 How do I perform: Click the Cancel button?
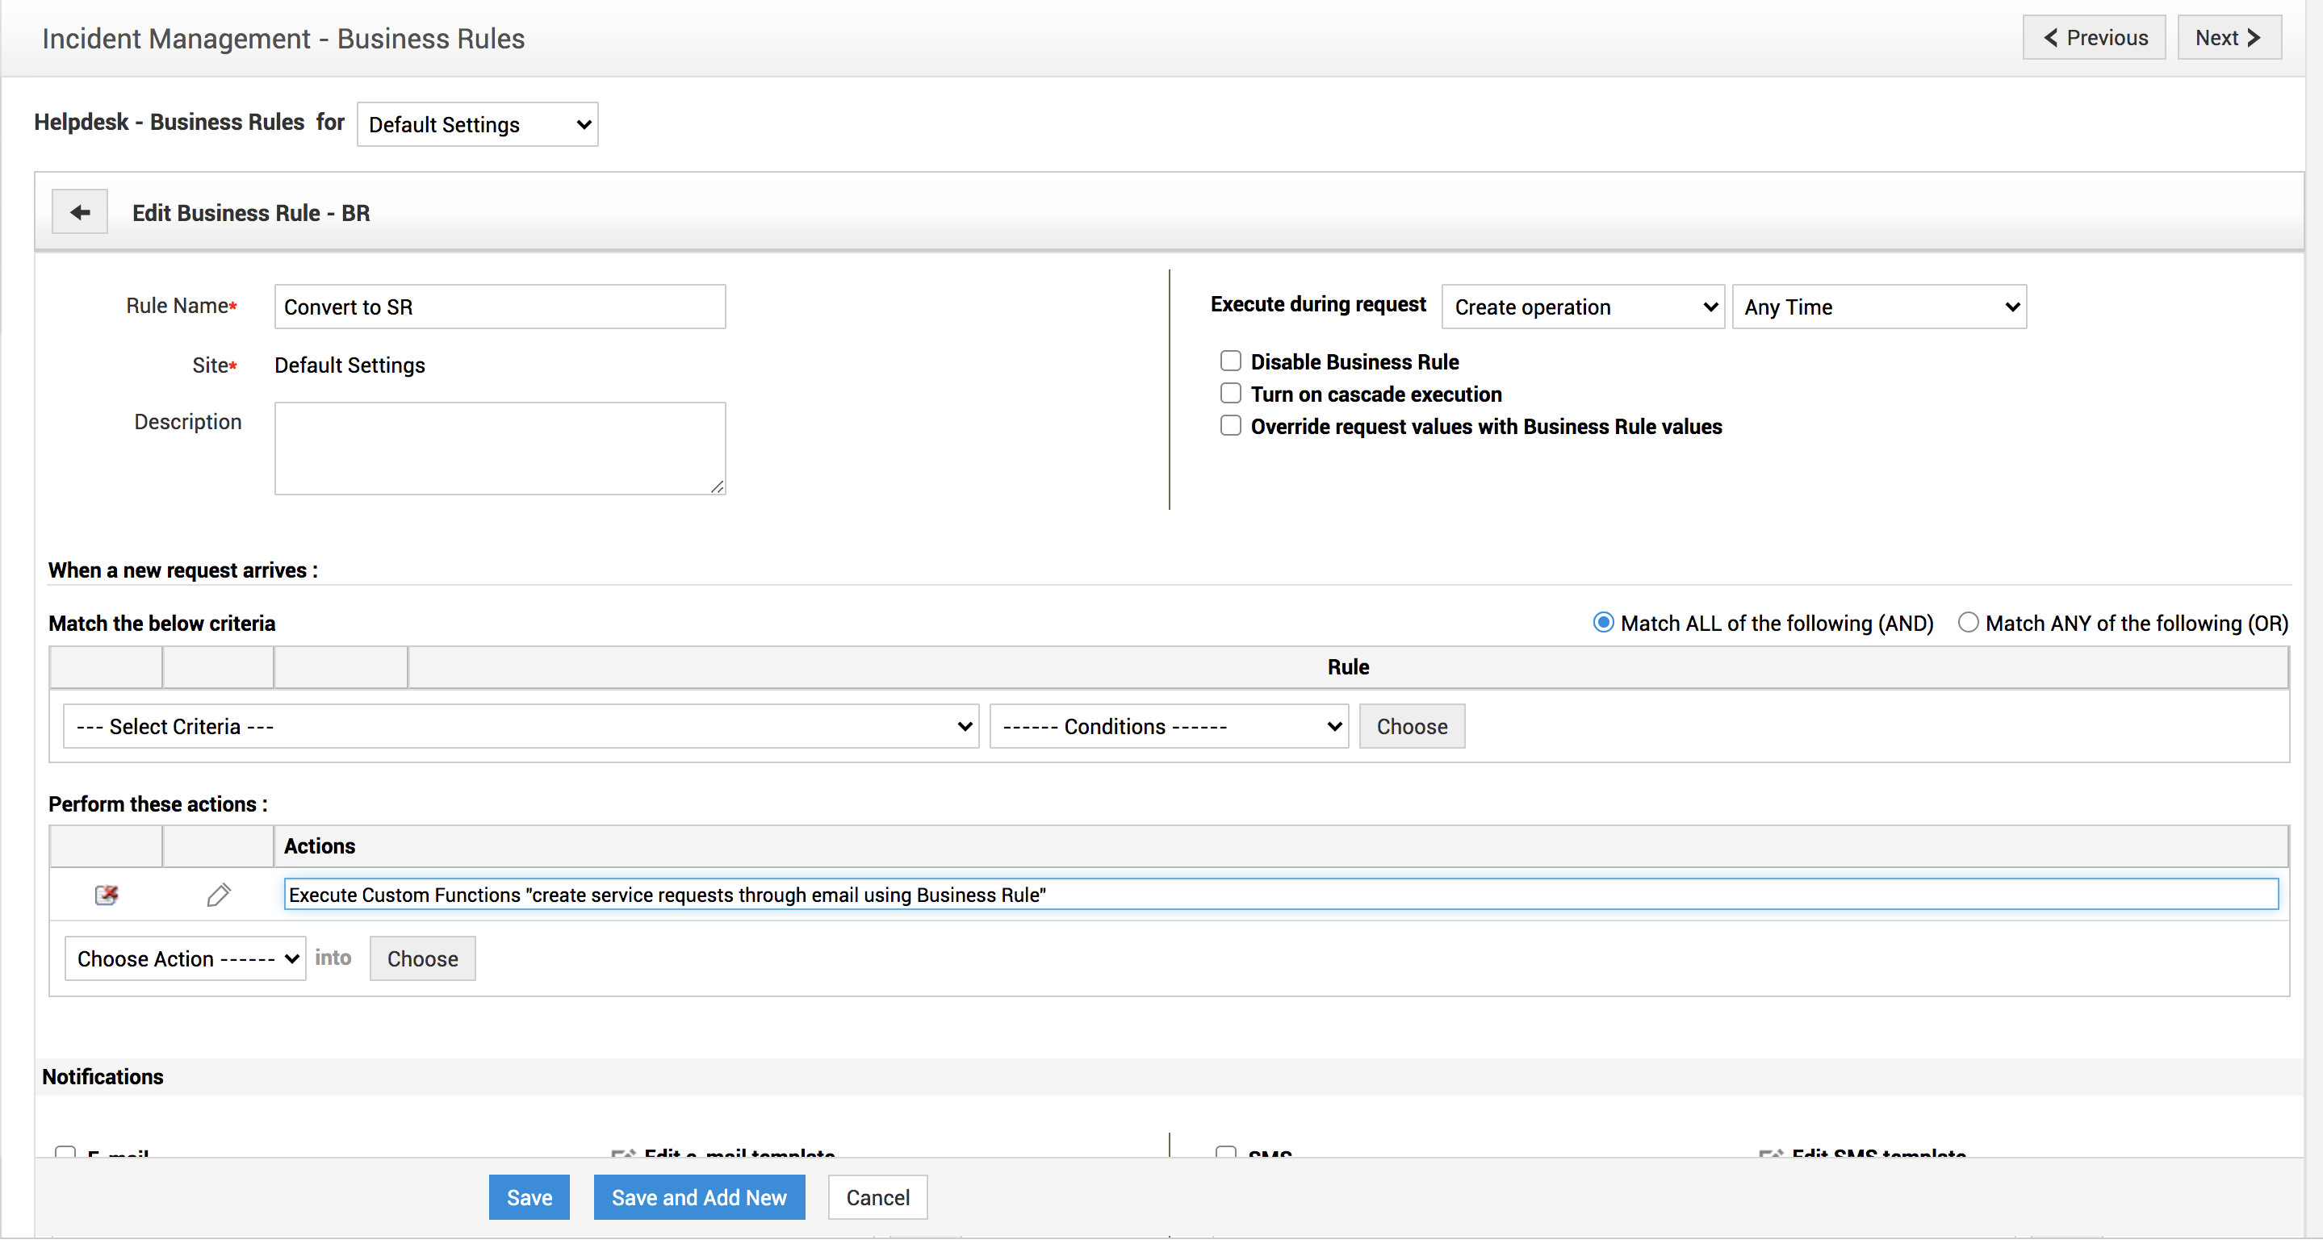pyautogui.click(x=877, y=1198)
